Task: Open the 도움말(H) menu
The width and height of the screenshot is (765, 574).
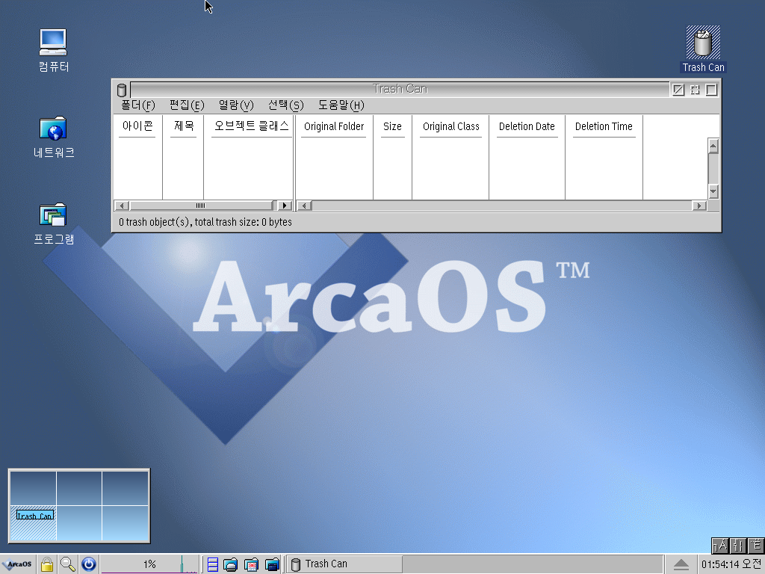Action: (341, 105)
